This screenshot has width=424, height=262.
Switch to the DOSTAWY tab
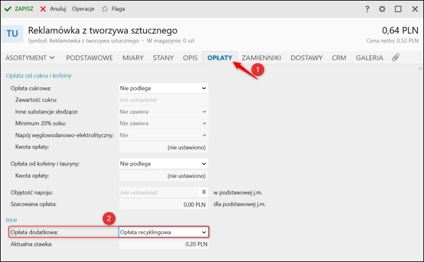[x=307, y=58]
